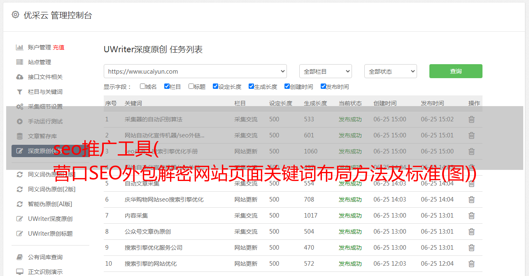Click the 生成长度 column header
Viewport: 529px width, 276px height.
point(315,103)
